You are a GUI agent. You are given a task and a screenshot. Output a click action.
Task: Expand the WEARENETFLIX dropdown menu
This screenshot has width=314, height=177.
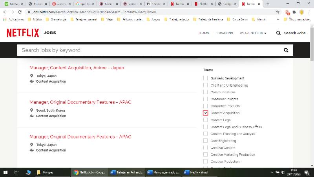point(253,33)
